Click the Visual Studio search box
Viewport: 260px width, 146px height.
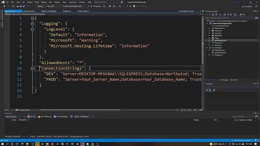point(108,2)
